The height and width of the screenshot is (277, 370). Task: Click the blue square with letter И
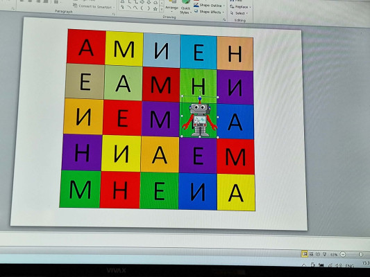[198, 192]
